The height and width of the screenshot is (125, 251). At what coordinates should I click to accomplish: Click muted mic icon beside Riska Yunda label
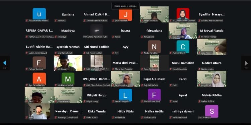[x=84, y=118]
